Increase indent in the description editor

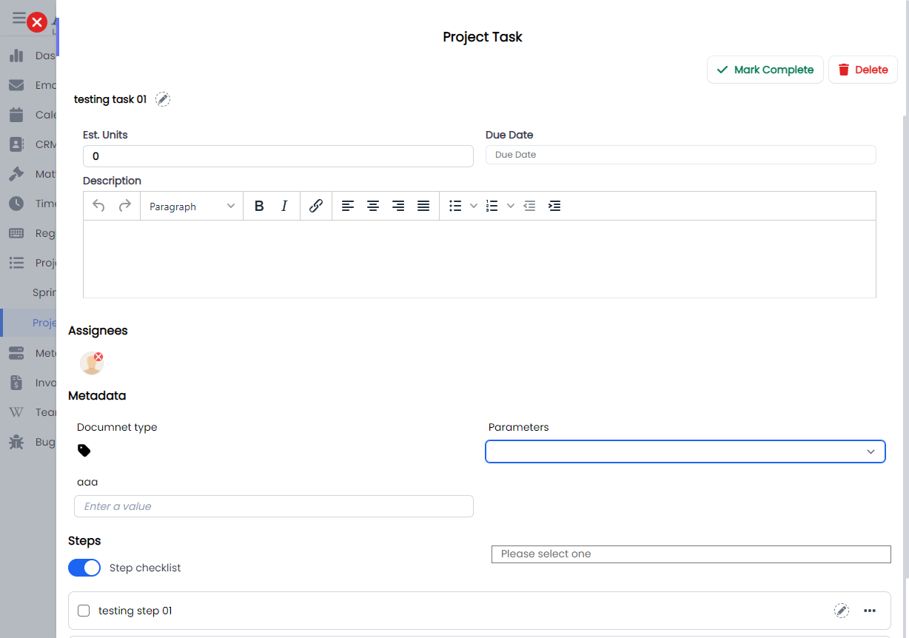(554, 206)
